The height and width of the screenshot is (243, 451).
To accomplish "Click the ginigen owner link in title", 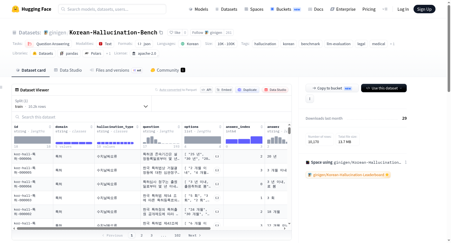I will coord(58,32).
